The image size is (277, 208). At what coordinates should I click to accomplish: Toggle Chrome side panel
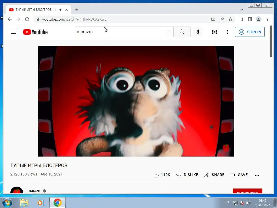coord(250,19)
